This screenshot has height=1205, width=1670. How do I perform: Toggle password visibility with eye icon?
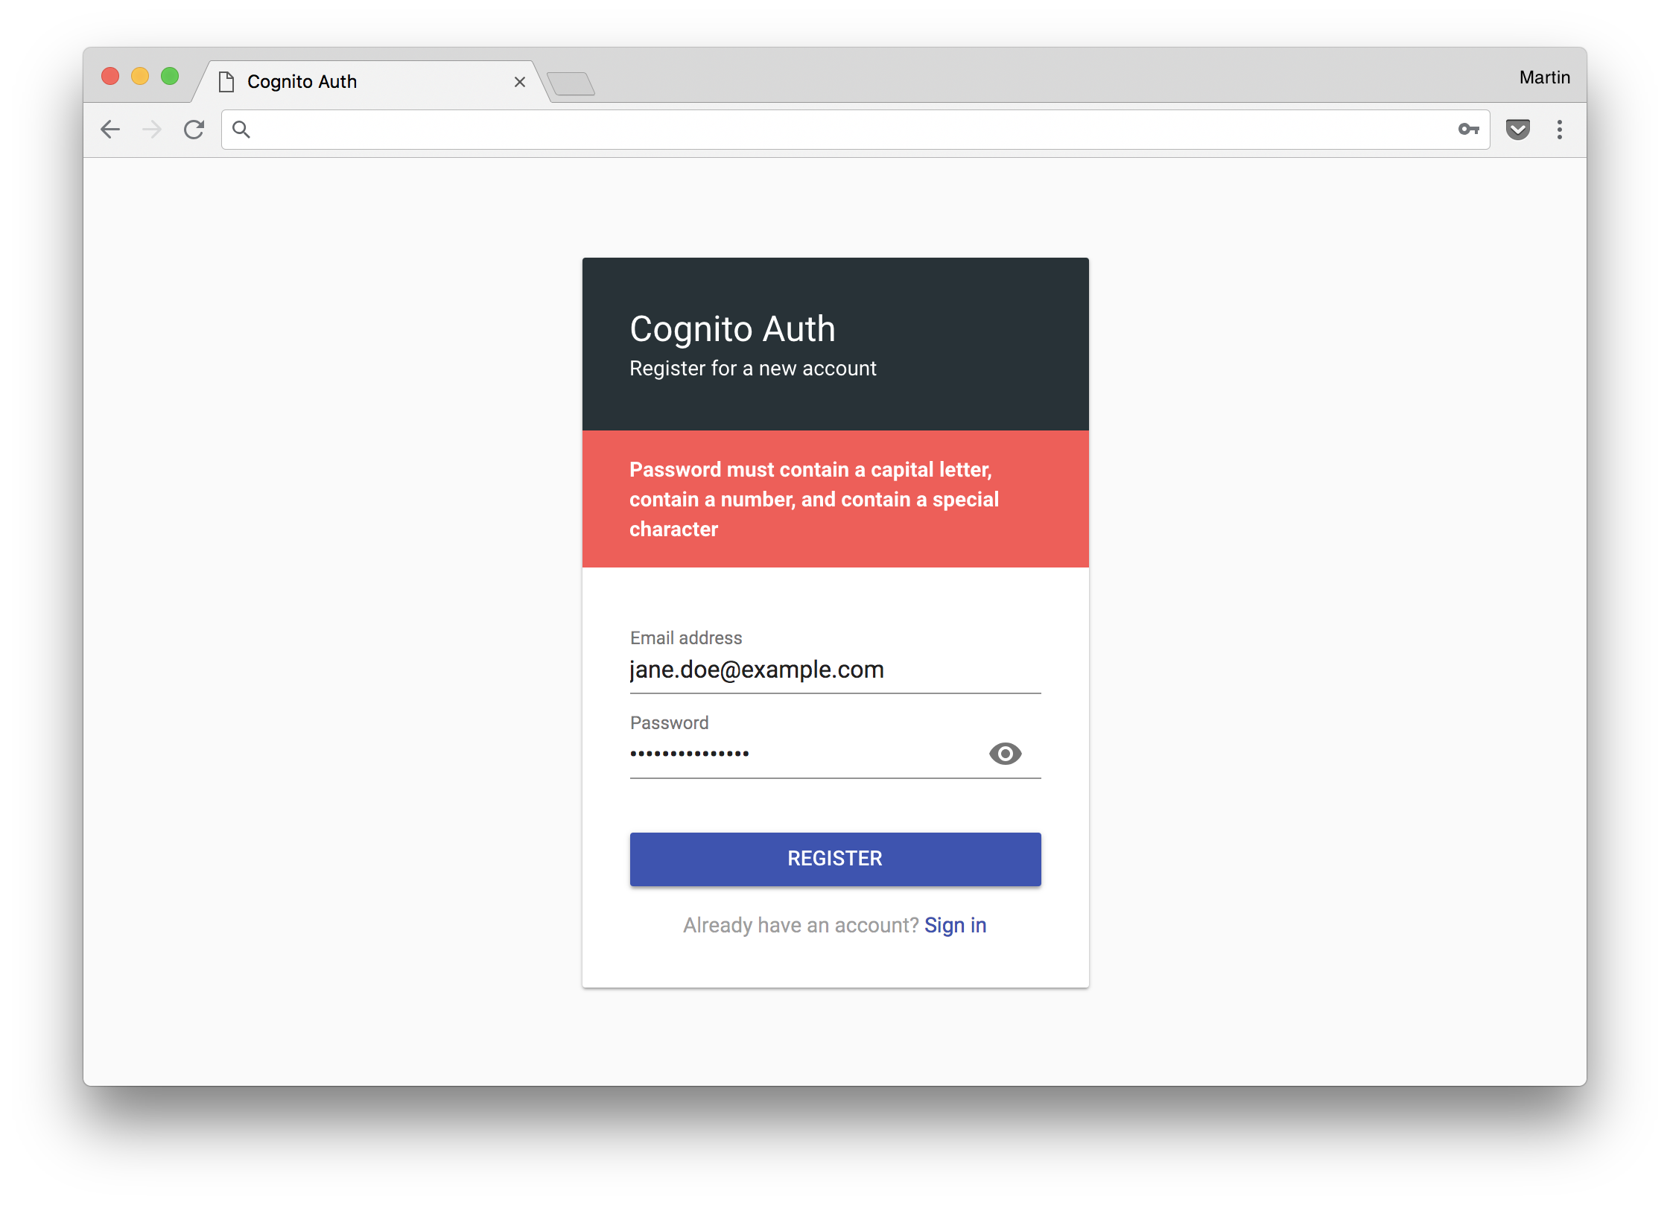[1005, 754]
